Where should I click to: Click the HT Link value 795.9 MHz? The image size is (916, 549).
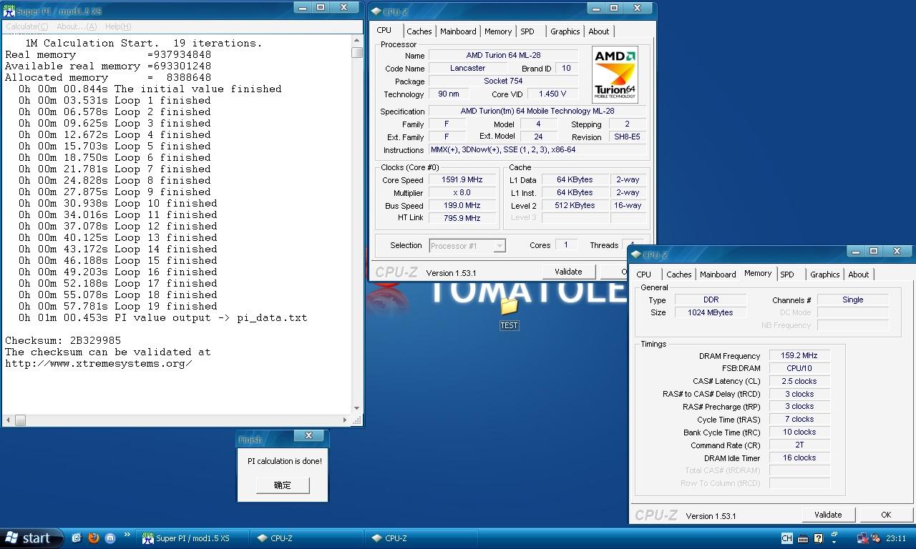click(462, 219)
